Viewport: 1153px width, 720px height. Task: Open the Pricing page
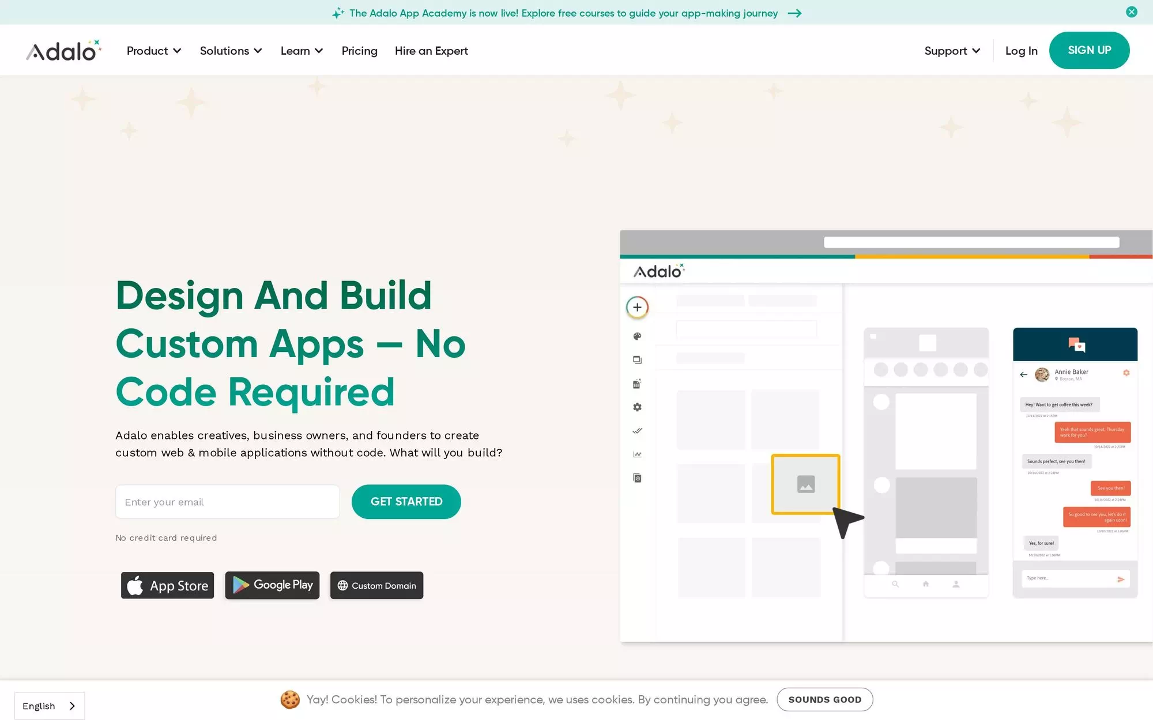click(x=359, y=51)
